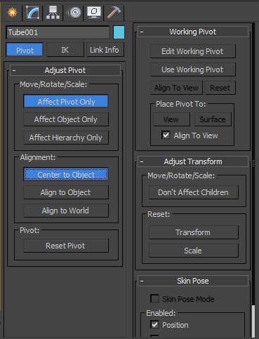Screen dimensions: 259x339
Task: Open the Motion panel tab
Action: pos(74,12)
